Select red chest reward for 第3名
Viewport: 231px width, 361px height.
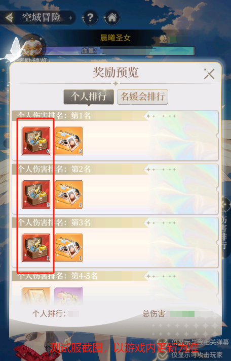point(36,248)
